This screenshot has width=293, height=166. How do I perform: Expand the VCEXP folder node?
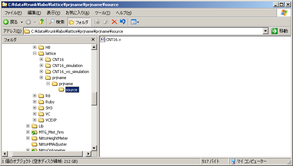(34, 120)
